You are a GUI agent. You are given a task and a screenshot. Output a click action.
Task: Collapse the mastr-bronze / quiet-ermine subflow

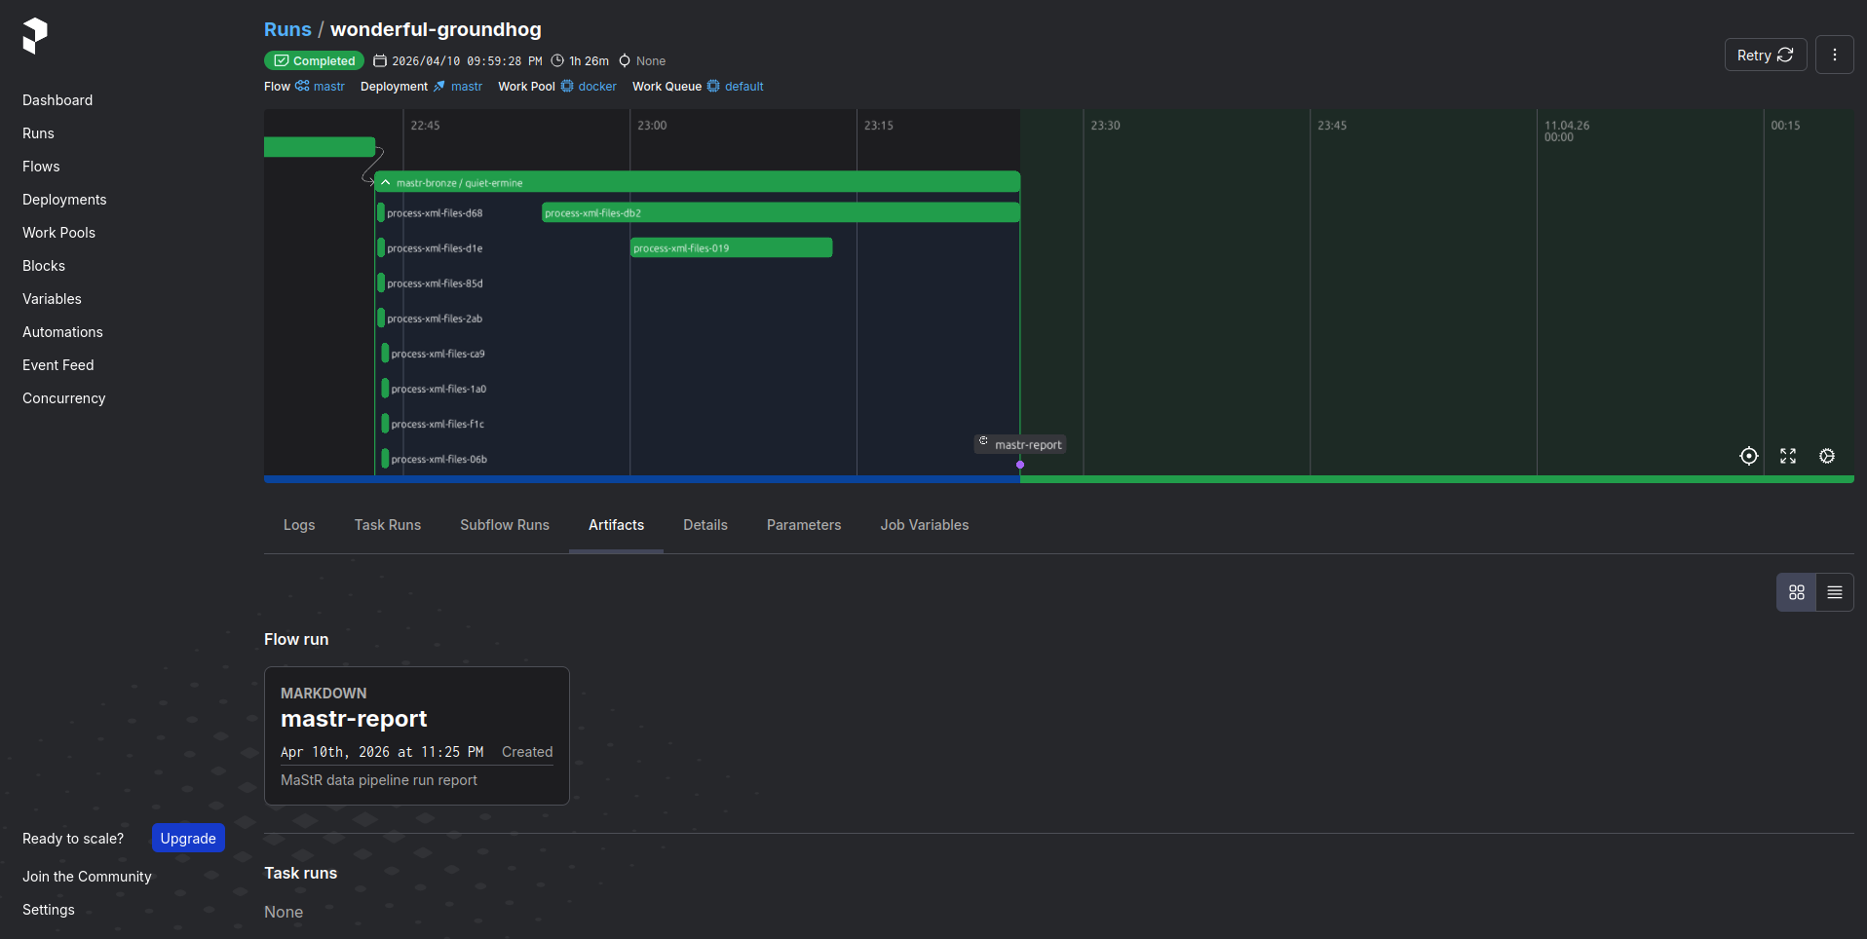[386, 182]
